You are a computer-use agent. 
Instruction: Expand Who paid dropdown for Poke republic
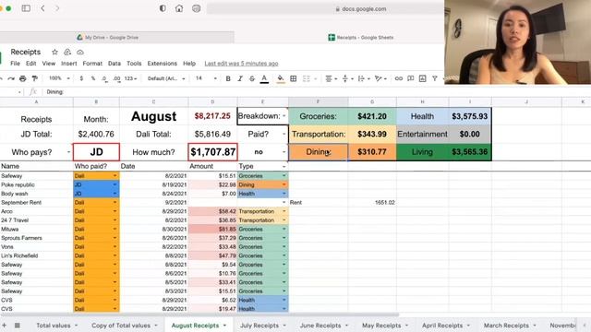115,184
